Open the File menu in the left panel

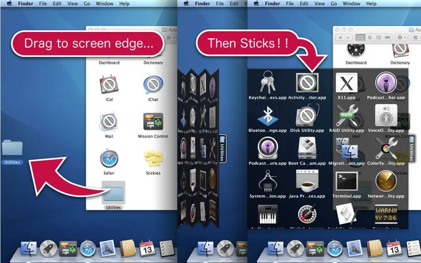[43, 4]
